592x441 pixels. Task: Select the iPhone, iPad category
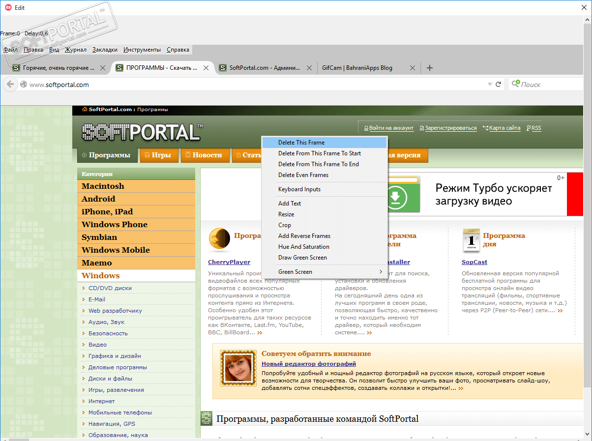point(136,212)
